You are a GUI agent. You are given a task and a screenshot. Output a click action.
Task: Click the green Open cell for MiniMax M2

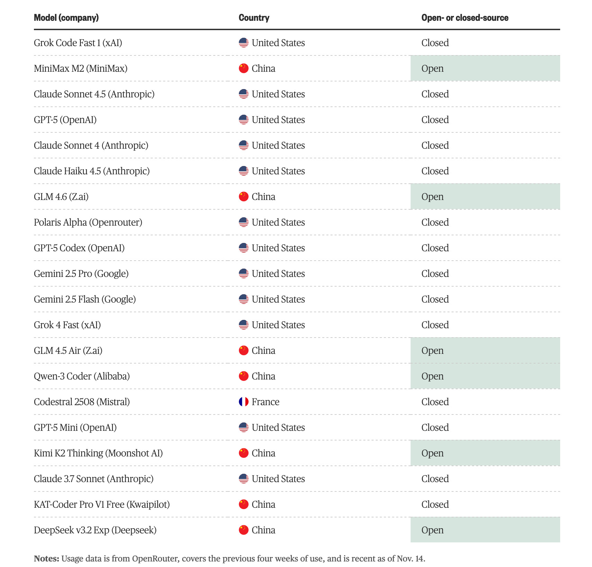485,68
